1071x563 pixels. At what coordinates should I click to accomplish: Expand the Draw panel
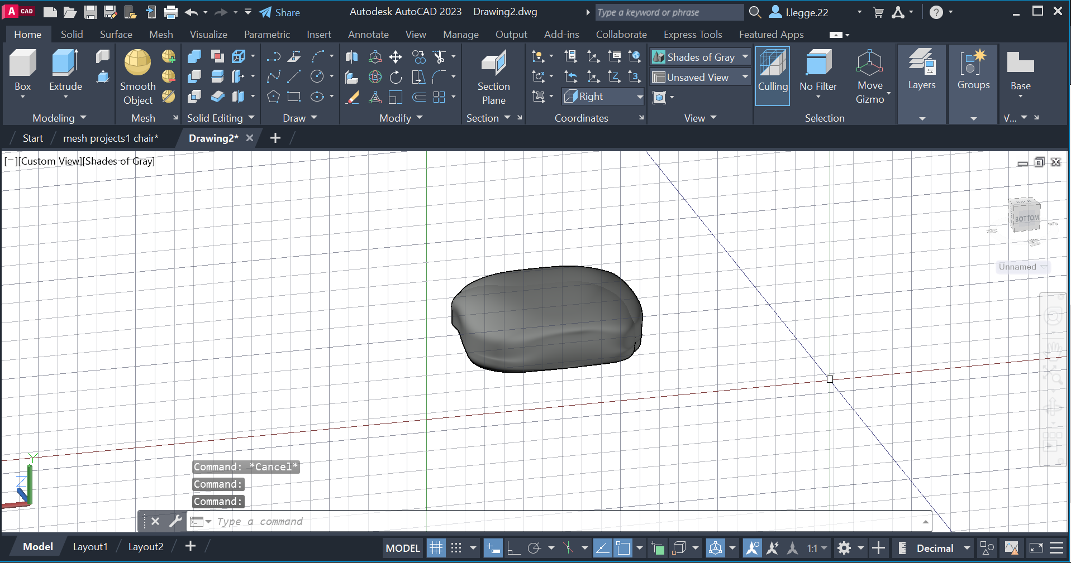click(x=300, y=118)
